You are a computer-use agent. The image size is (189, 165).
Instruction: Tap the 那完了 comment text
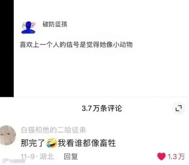click(x=33, y=143)
